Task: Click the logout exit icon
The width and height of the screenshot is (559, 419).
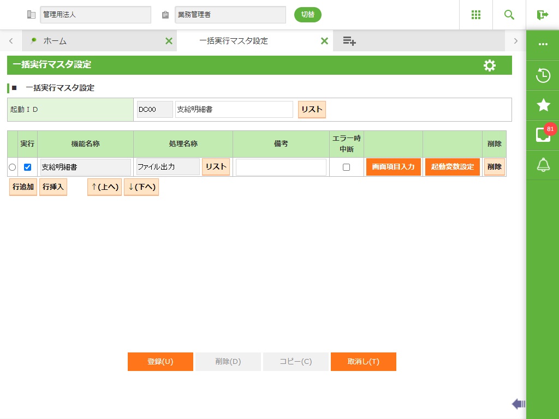Action: pos(542,15)
